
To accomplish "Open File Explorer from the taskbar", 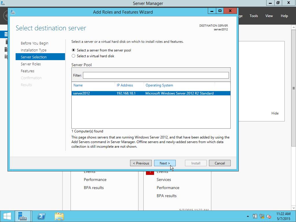I will click(59, 216).
